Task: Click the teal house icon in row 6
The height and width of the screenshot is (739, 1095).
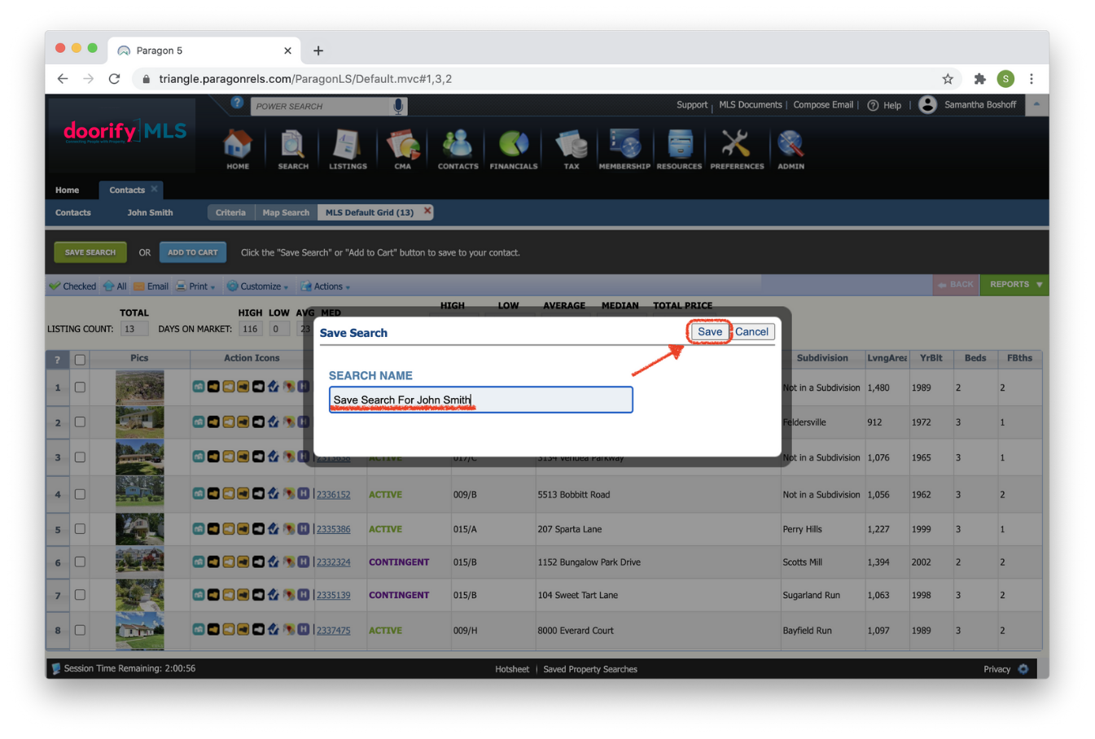Action: (x=199, y=562)
